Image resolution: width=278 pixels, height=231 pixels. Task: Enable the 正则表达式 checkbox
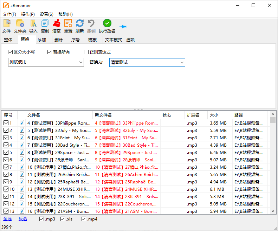[86, 52]
